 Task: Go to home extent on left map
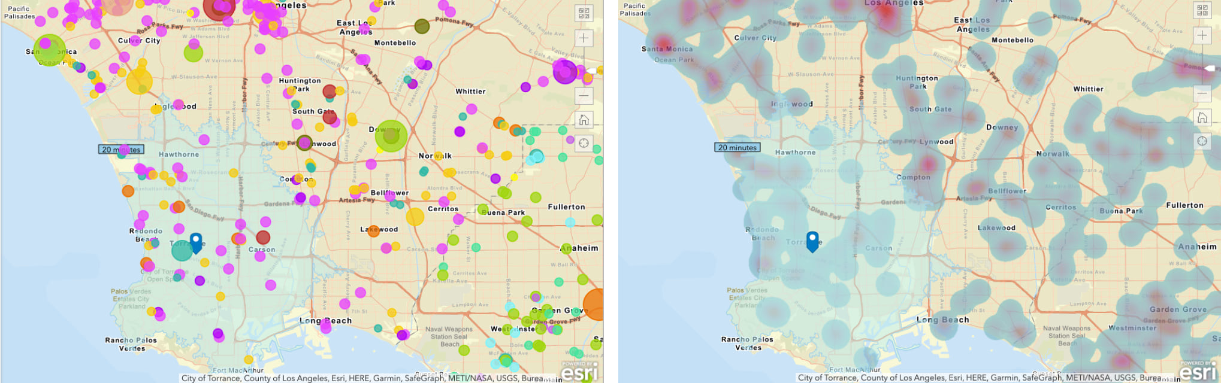584,120
